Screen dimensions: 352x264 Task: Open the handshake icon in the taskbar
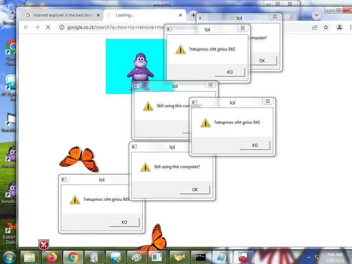pyautogui.click(x=179, y=257)
